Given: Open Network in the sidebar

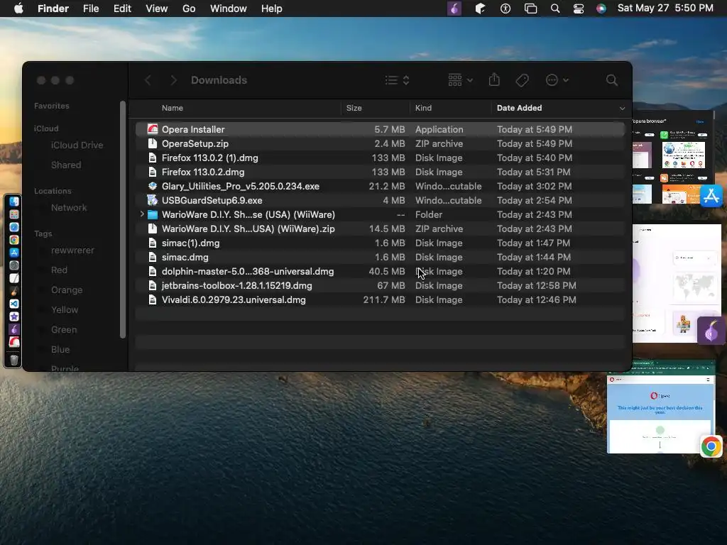Looking at the screenshot, I should [69, 208].
